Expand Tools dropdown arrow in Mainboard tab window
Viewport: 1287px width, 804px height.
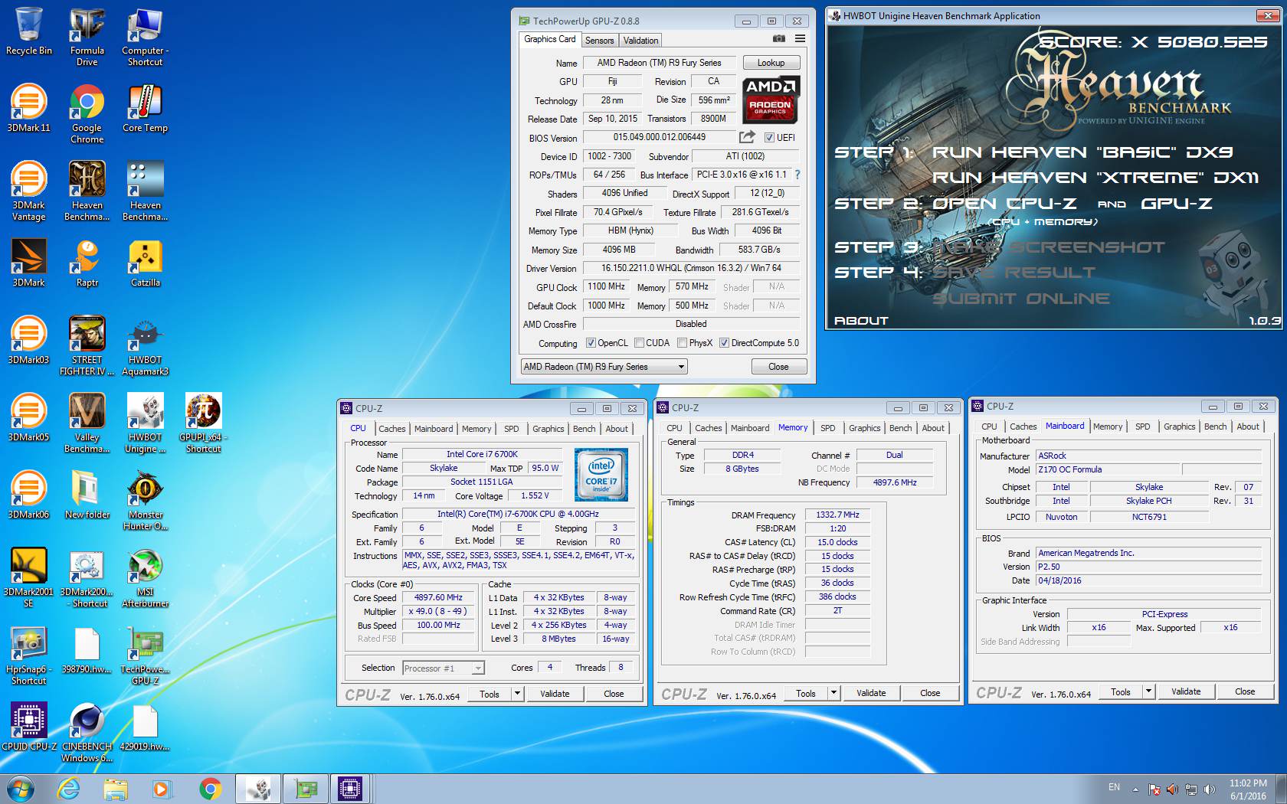point(1148,691)
